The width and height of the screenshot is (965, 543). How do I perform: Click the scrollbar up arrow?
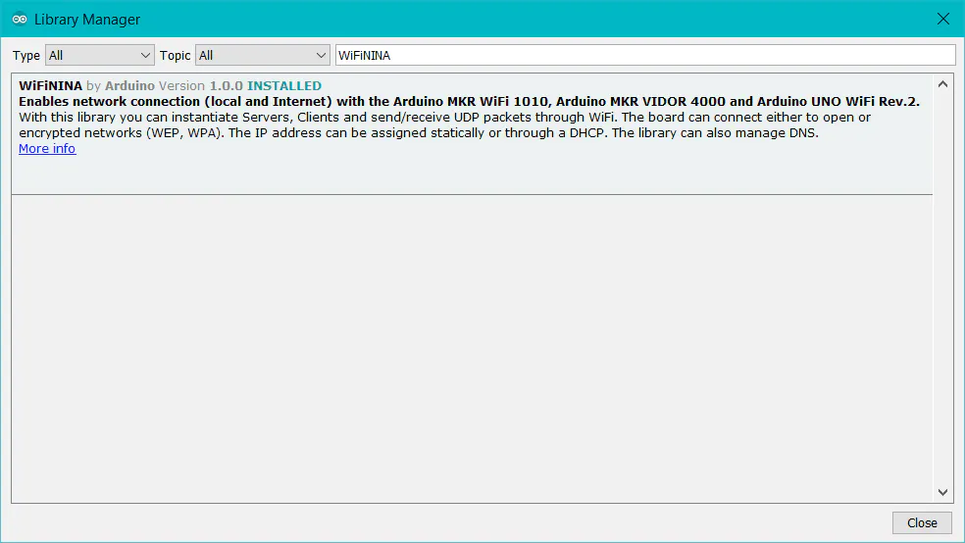click(x=942, y=84)
